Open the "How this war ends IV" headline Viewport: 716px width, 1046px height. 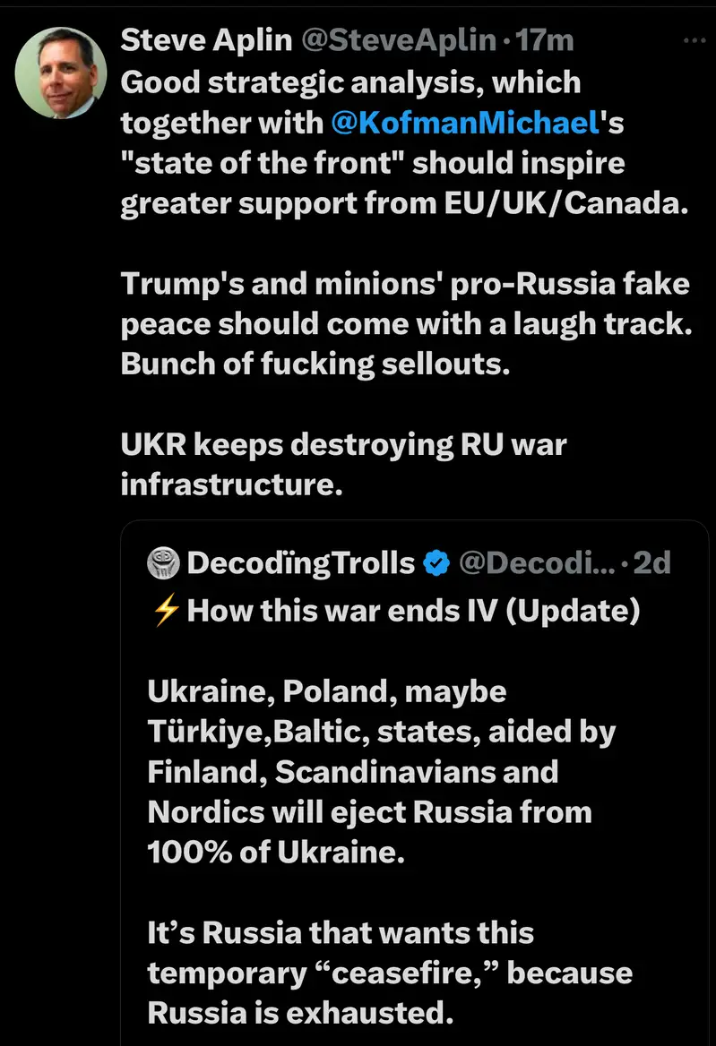coord(411,611)
